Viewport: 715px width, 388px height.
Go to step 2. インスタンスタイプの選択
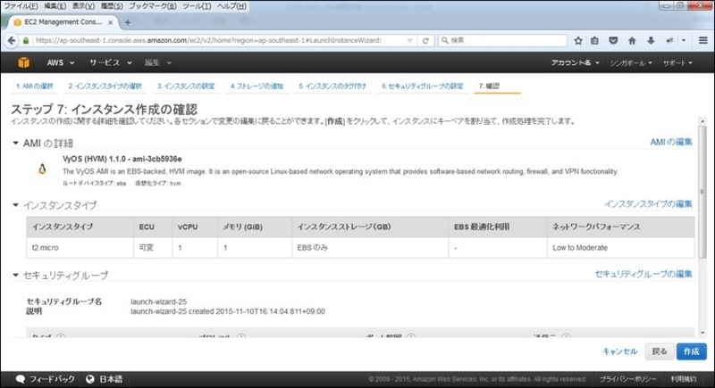coord(105,86)
